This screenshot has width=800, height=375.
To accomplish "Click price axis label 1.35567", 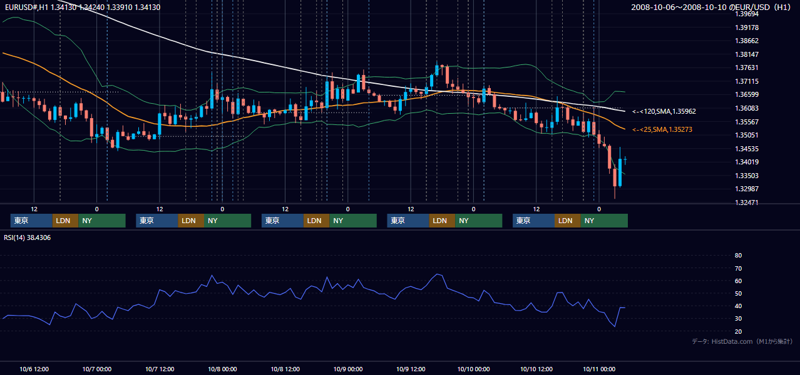I will coord(747,122).
